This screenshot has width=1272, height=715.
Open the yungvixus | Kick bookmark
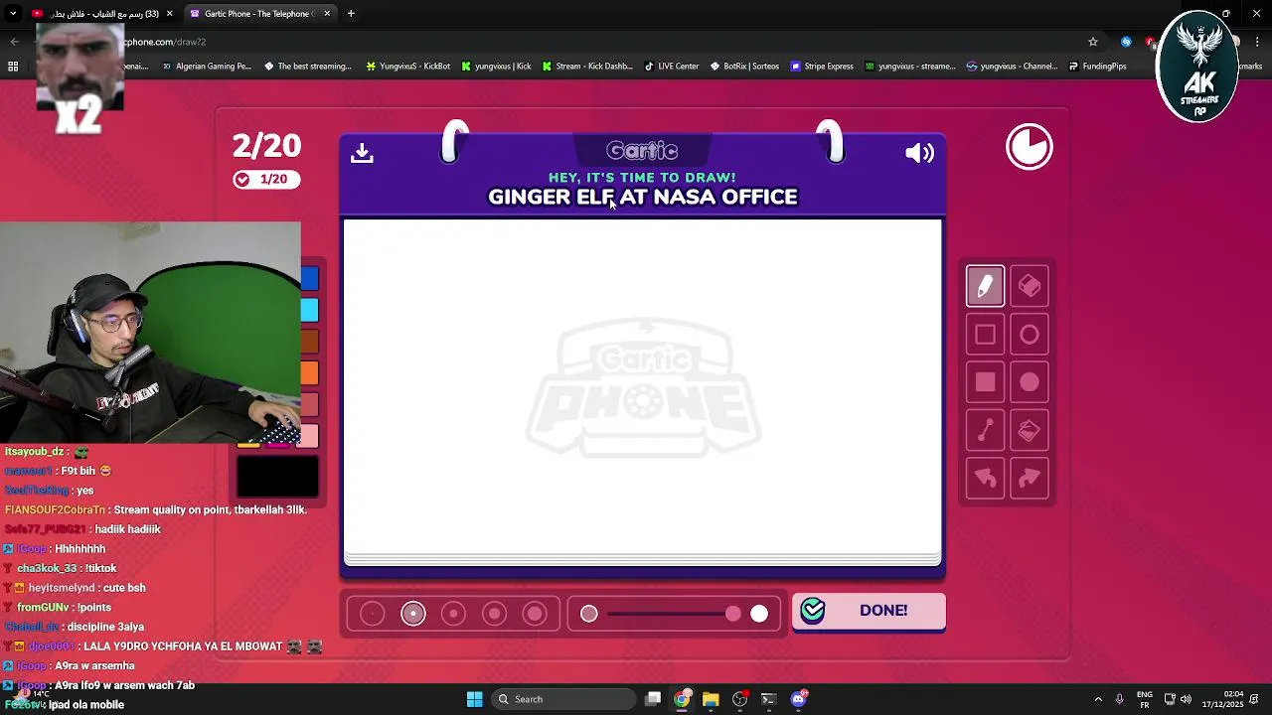496,67
